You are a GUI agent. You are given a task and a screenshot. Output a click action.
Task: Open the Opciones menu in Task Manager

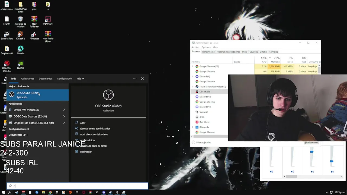tap(206, 47)
